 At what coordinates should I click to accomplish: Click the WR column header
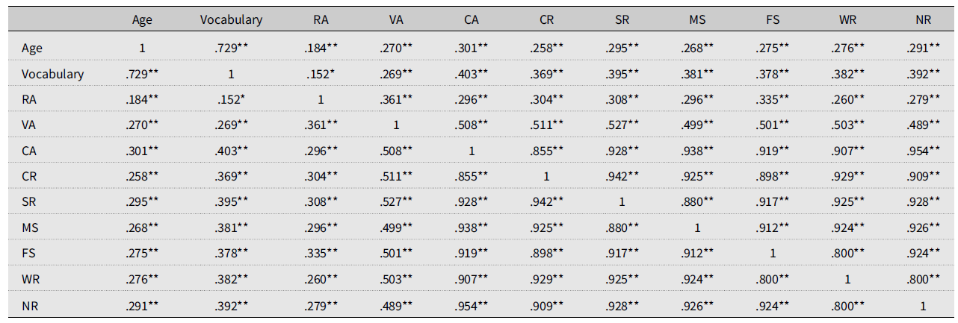pos(848,20)
